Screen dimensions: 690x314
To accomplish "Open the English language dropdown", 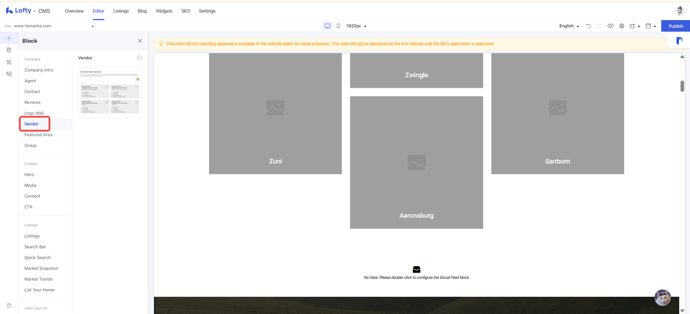I will 569,26.
